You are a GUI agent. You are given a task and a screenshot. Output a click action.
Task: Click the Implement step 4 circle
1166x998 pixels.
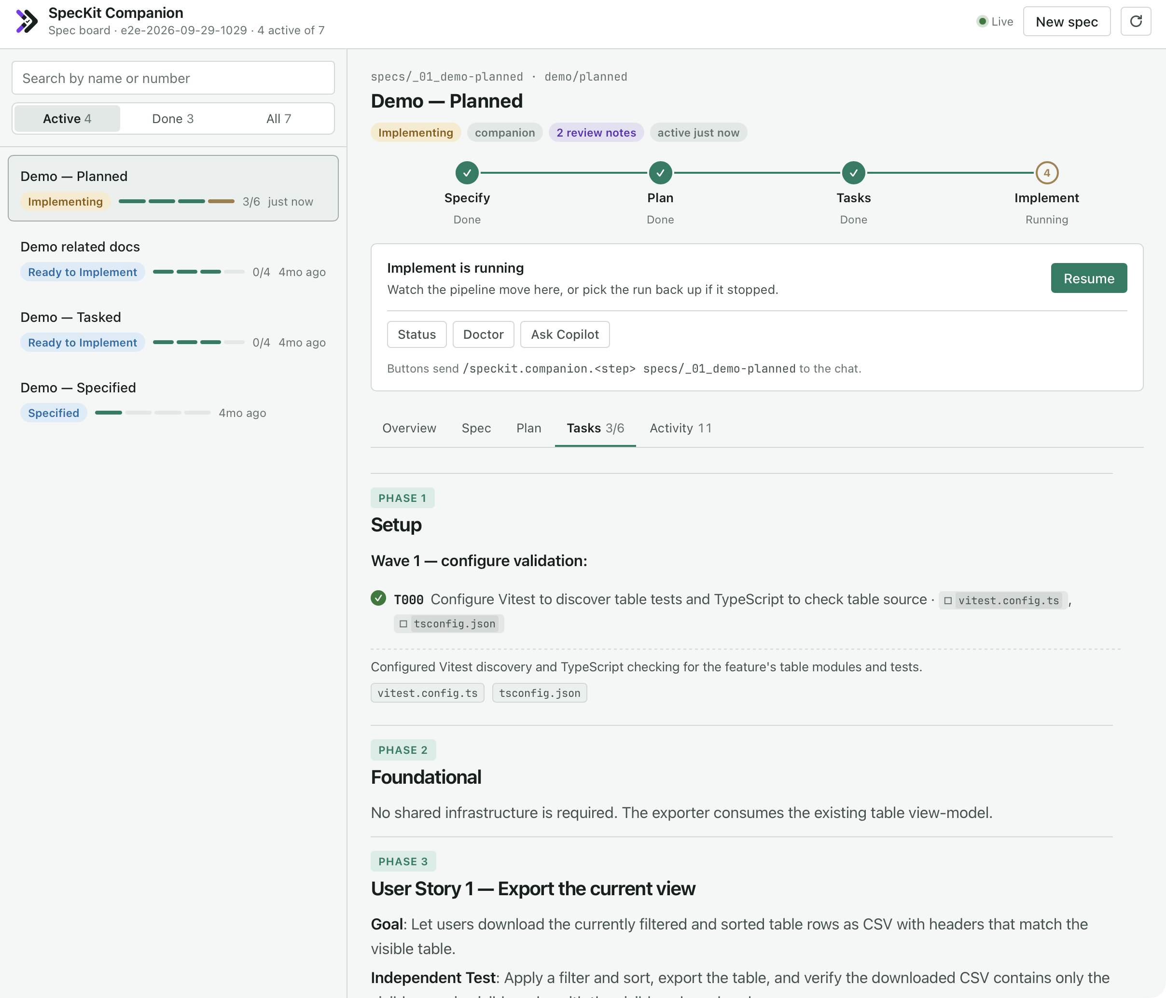(x=1047, y=173)
